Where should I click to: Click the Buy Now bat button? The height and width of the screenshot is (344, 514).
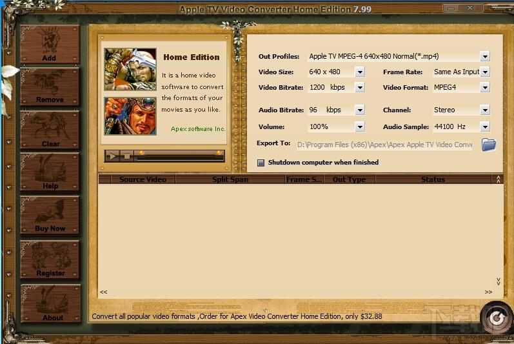coord(50,215)
